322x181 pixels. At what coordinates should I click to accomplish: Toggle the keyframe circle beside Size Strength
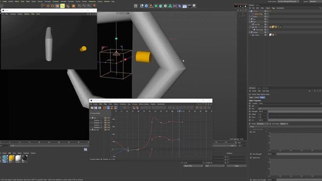(x=251, y=154)
